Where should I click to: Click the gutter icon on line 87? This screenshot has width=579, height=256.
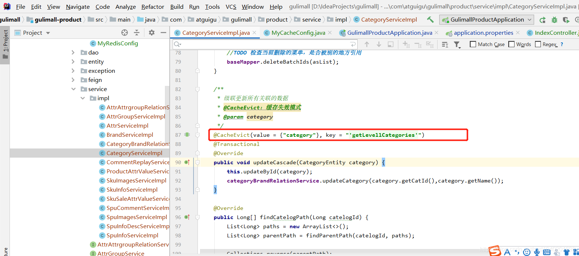[187, 135]
